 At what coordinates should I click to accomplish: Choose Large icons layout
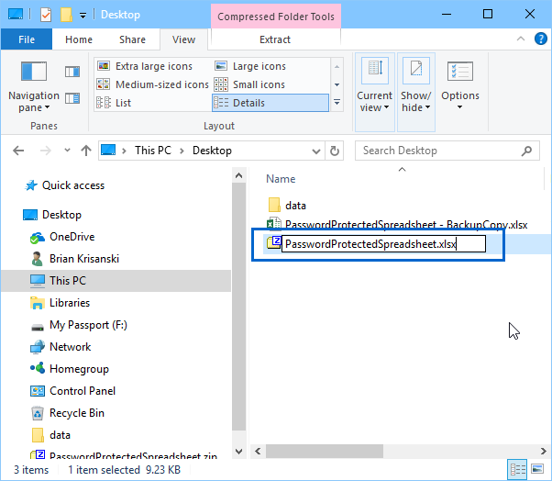pos(250,66)
